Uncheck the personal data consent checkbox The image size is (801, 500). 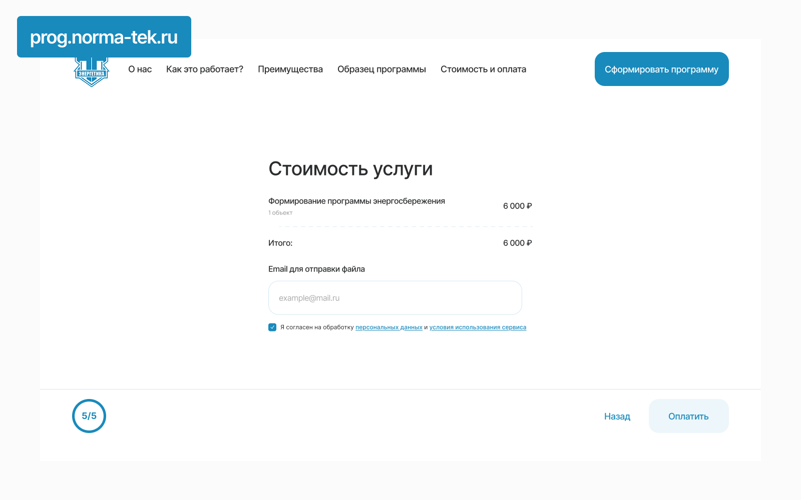272,327
